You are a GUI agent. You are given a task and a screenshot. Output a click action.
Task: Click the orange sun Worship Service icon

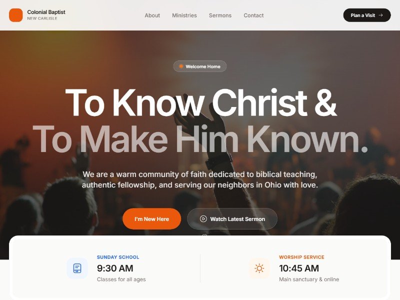pyautogui.click(x=259, y=268)
